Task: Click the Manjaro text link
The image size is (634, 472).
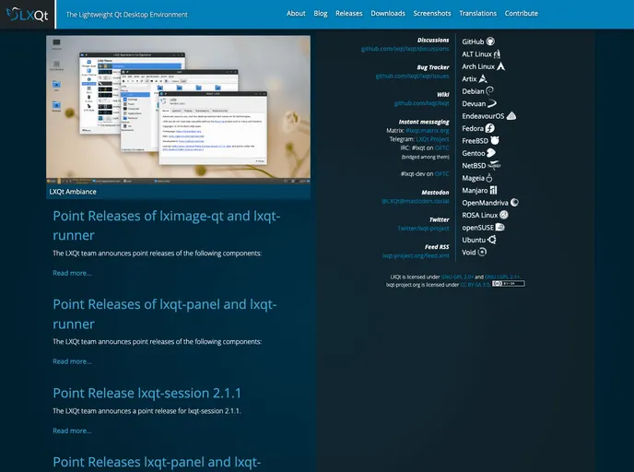Action: point(475,190)
